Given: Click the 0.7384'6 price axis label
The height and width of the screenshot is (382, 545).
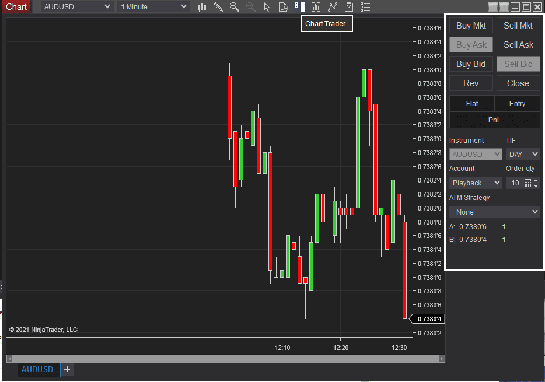Looking at the screenshot, I should tap(429, 28).
